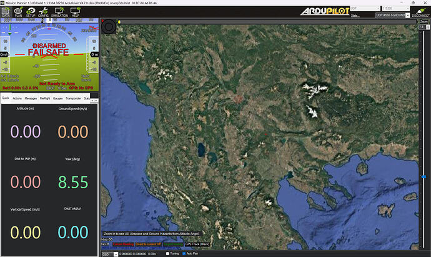Switch to the Actions tab
Screen dimensions: 431x257
click(17, 98)
